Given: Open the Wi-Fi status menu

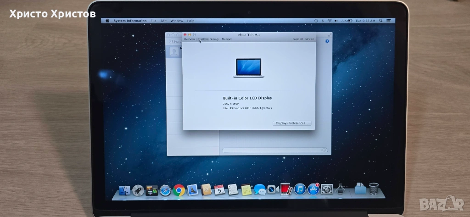Looking at the screenshot, I should click(330, 21).
